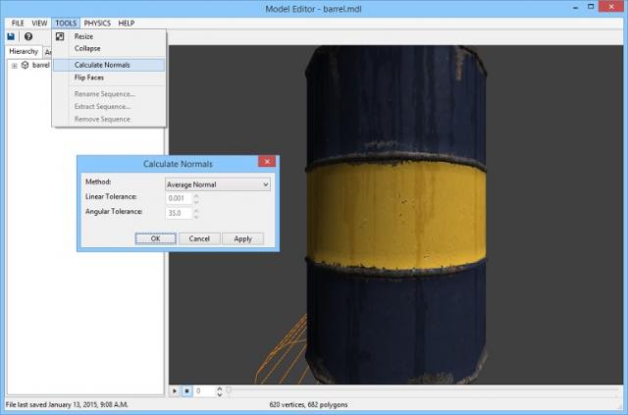Switch to the Hierarchy tab

(23, 52)
